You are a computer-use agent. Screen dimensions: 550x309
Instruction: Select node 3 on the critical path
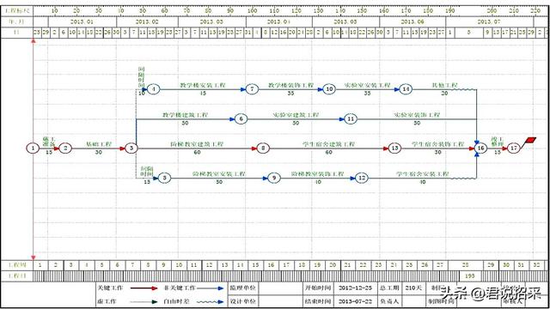pos(131,148)
